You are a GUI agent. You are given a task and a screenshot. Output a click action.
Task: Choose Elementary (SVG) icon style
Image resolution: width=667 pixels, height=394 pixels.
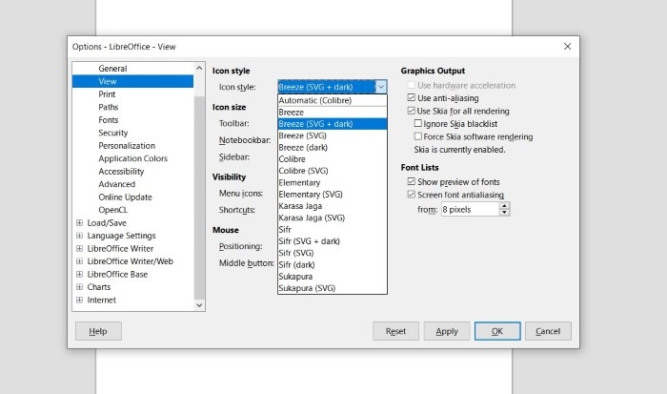[x=333, y=195]
